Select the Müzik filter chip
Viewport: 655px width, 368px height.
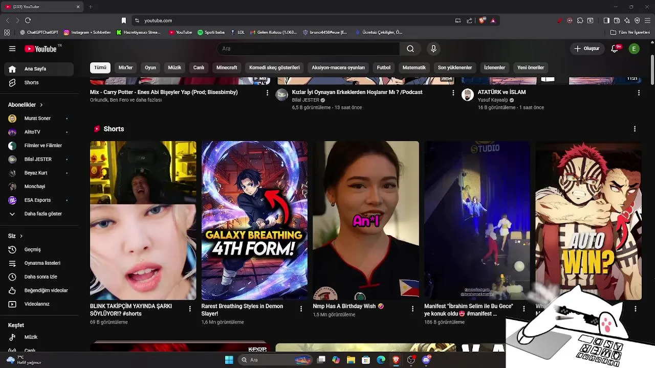174,67
